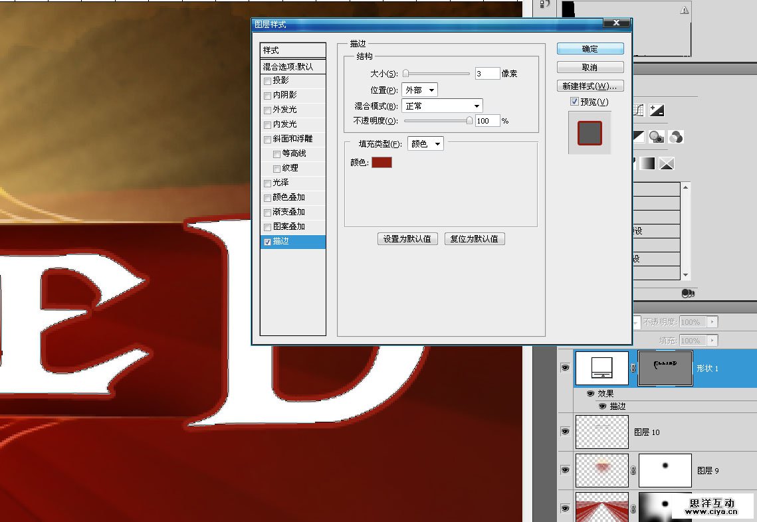This screenshot has height=522, width=757.
Task: Open the 混合模式 blend mode dropdown
Action: click(442, 106)
